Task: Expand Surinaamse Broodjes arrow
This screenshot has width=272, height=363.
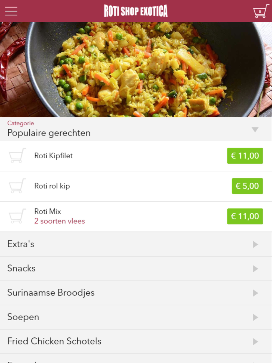Action: click(255, 293)
